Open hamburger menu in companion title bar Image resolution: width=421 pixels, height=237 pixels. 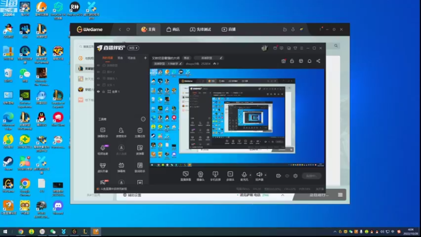pos(302,48)
